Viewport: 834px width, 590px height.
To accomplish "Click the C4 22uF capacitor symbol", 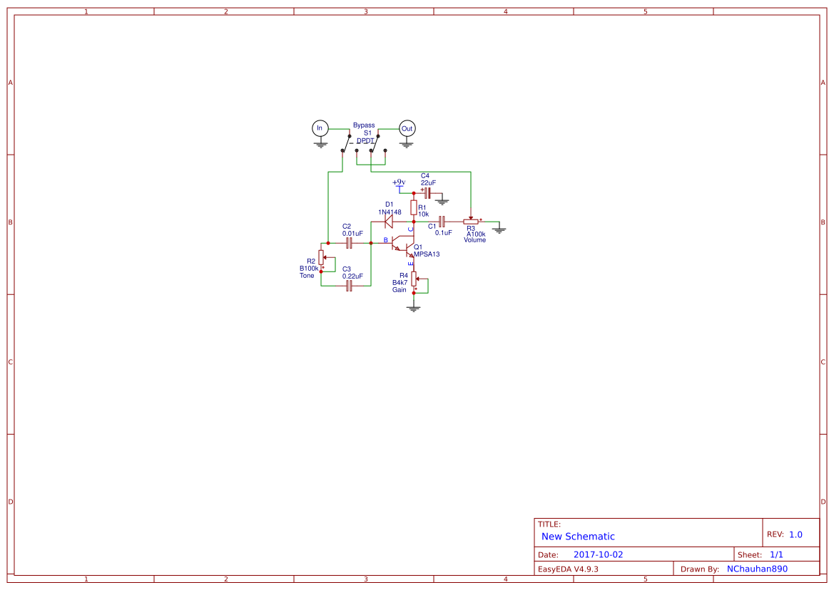I will pos(427,194).
